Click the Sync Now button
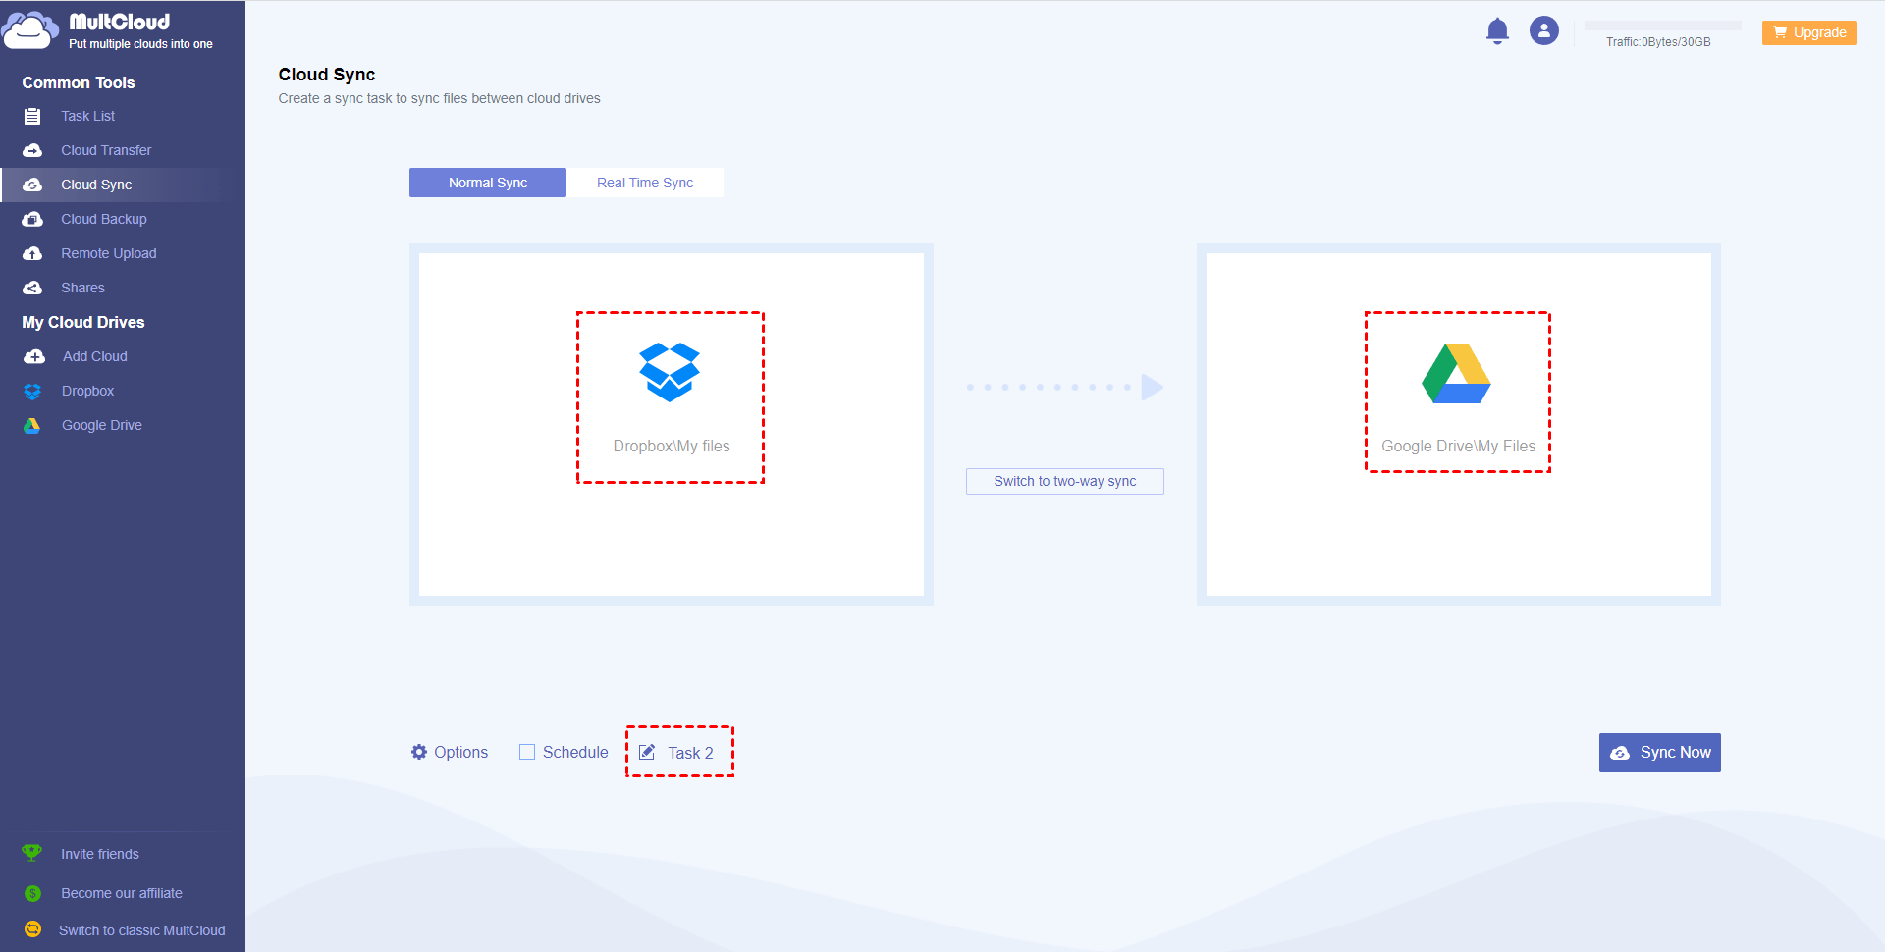This screenshot has height=952, width=1885. (1660, 753)
